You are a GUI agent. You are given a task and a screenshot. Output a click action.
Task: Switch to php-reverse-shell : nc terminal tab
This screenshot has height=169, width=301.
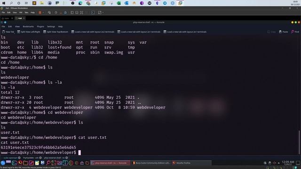point(55,158)
